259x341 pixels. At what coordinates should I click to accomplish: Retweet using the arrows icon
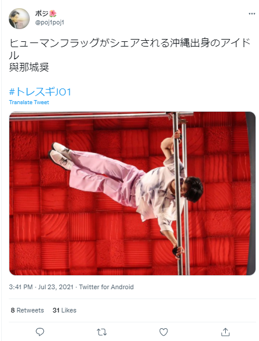click(x=101, y=332)
